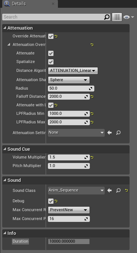Viewport: 137px width, 253px height.
Task: Browse to Attenuation Settings asset in content browser
Action: click(x=118, y=133)
